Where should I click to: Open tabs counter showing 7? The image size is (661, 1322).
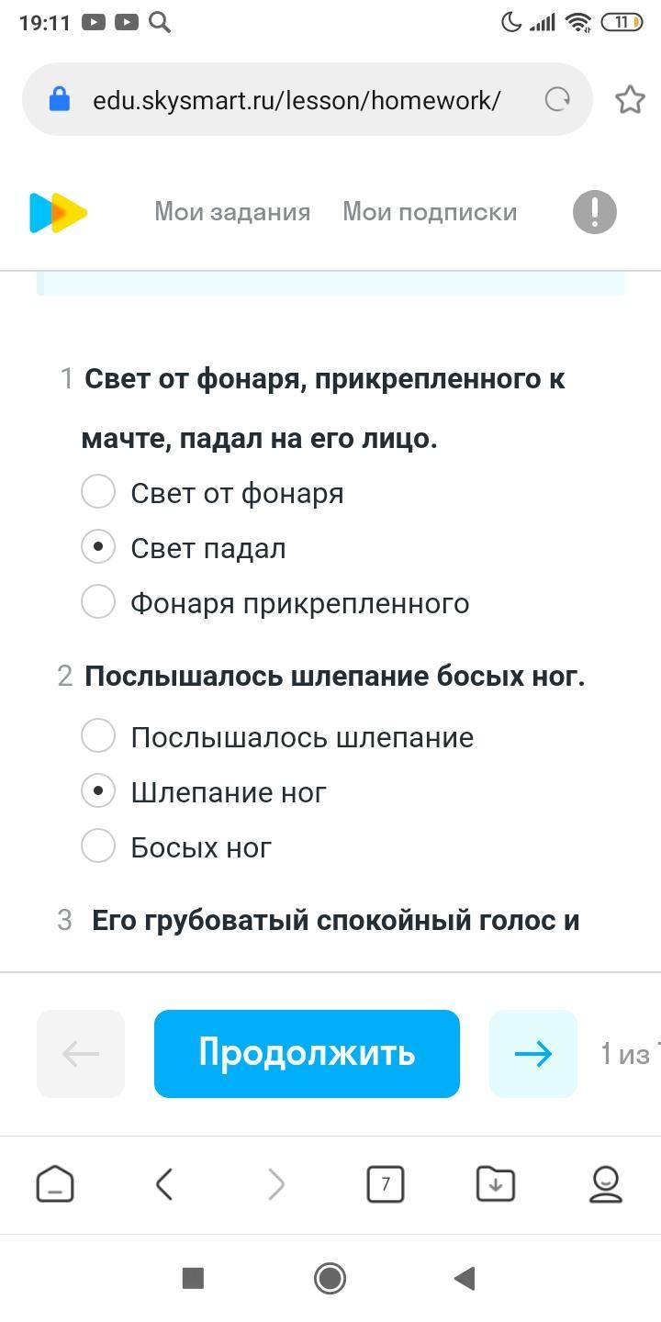pos(385,1184)
